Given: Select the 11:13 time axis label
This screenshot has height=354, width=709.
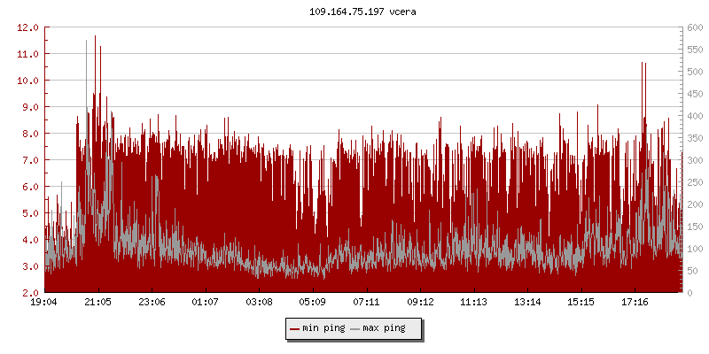Looking at the screenshot, I should (x=473, y=303).
